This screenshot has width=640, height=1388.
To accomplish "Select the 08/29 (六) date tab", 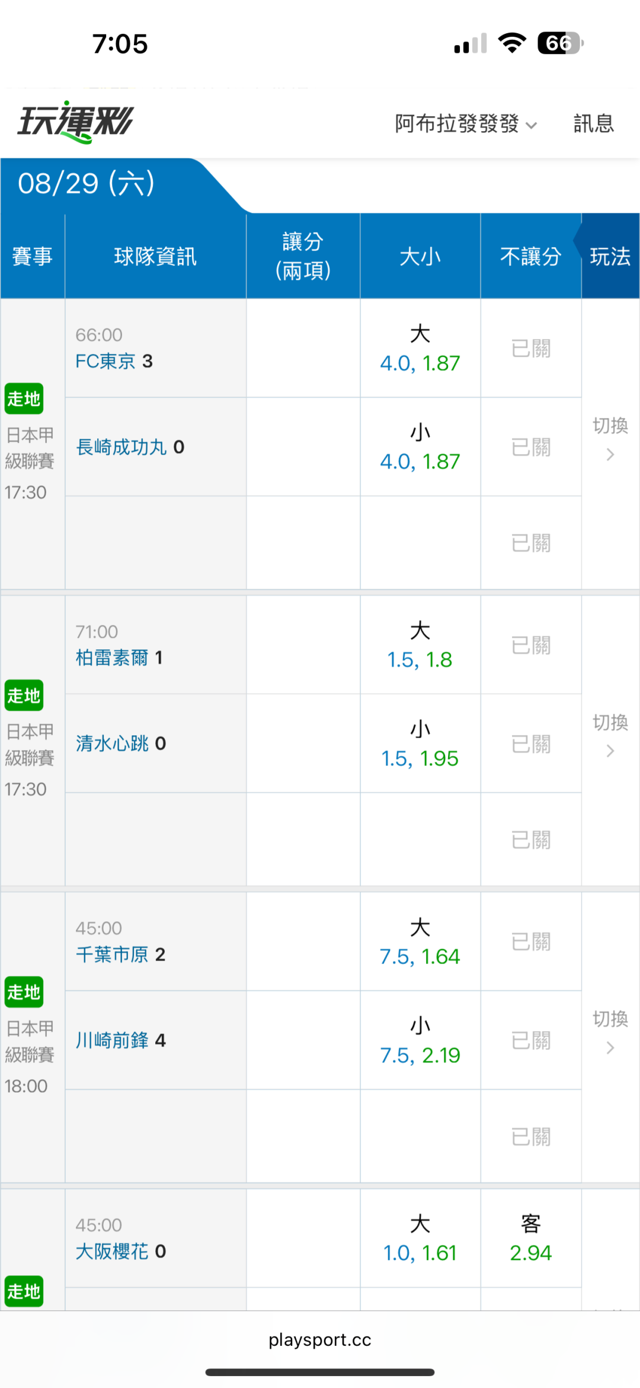I will 87,184.
